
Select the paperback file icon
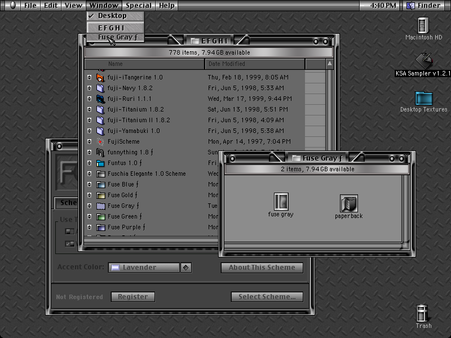click(x=348, y=203)
